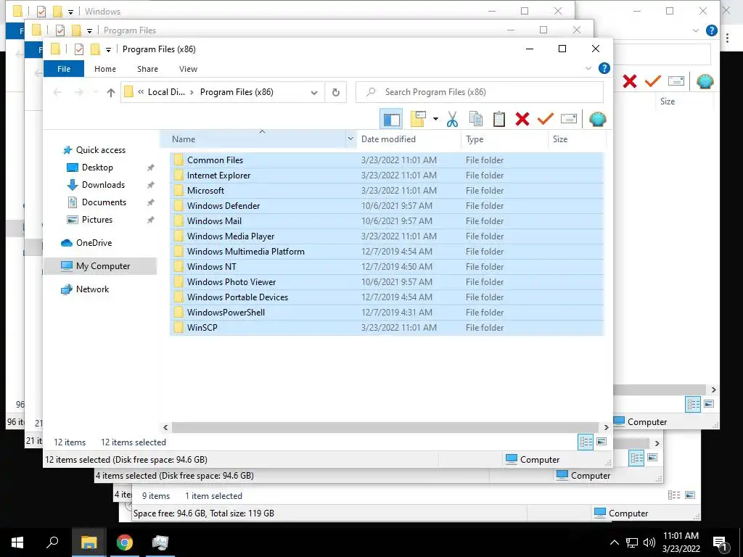Viewport: 743px width, 557px height.
Task: Switch to large icons view button
Action: (x=602, y=442)
